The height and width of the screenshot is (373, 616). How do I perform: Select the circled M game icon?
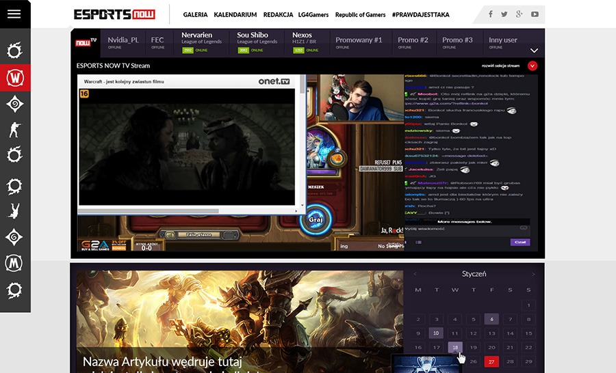click(x=14, y=263)
